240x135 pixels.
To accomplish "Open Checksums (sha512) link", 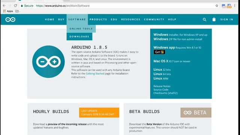I will [x=165, y=93].
